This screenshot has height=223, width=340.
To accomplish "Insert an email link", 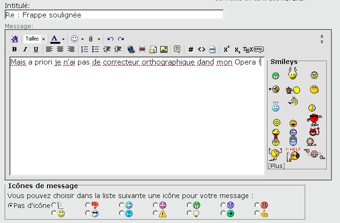I will click(x=153, y=49).
